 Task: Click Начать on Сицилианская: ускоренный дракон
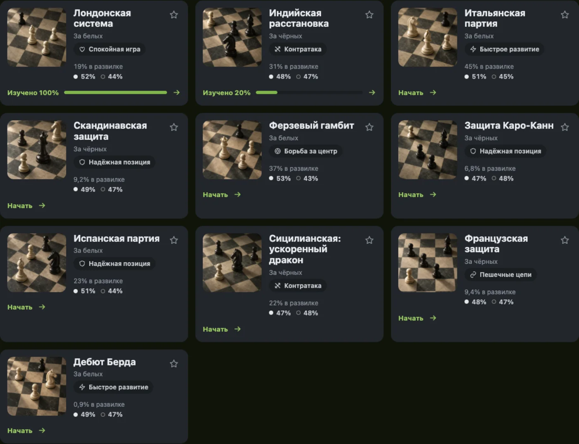(222, 329)
